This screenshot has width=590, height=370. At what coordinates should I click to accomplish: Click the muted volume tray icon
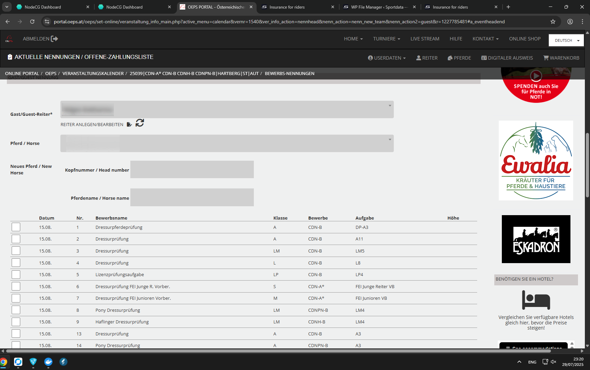pos(553,362)
